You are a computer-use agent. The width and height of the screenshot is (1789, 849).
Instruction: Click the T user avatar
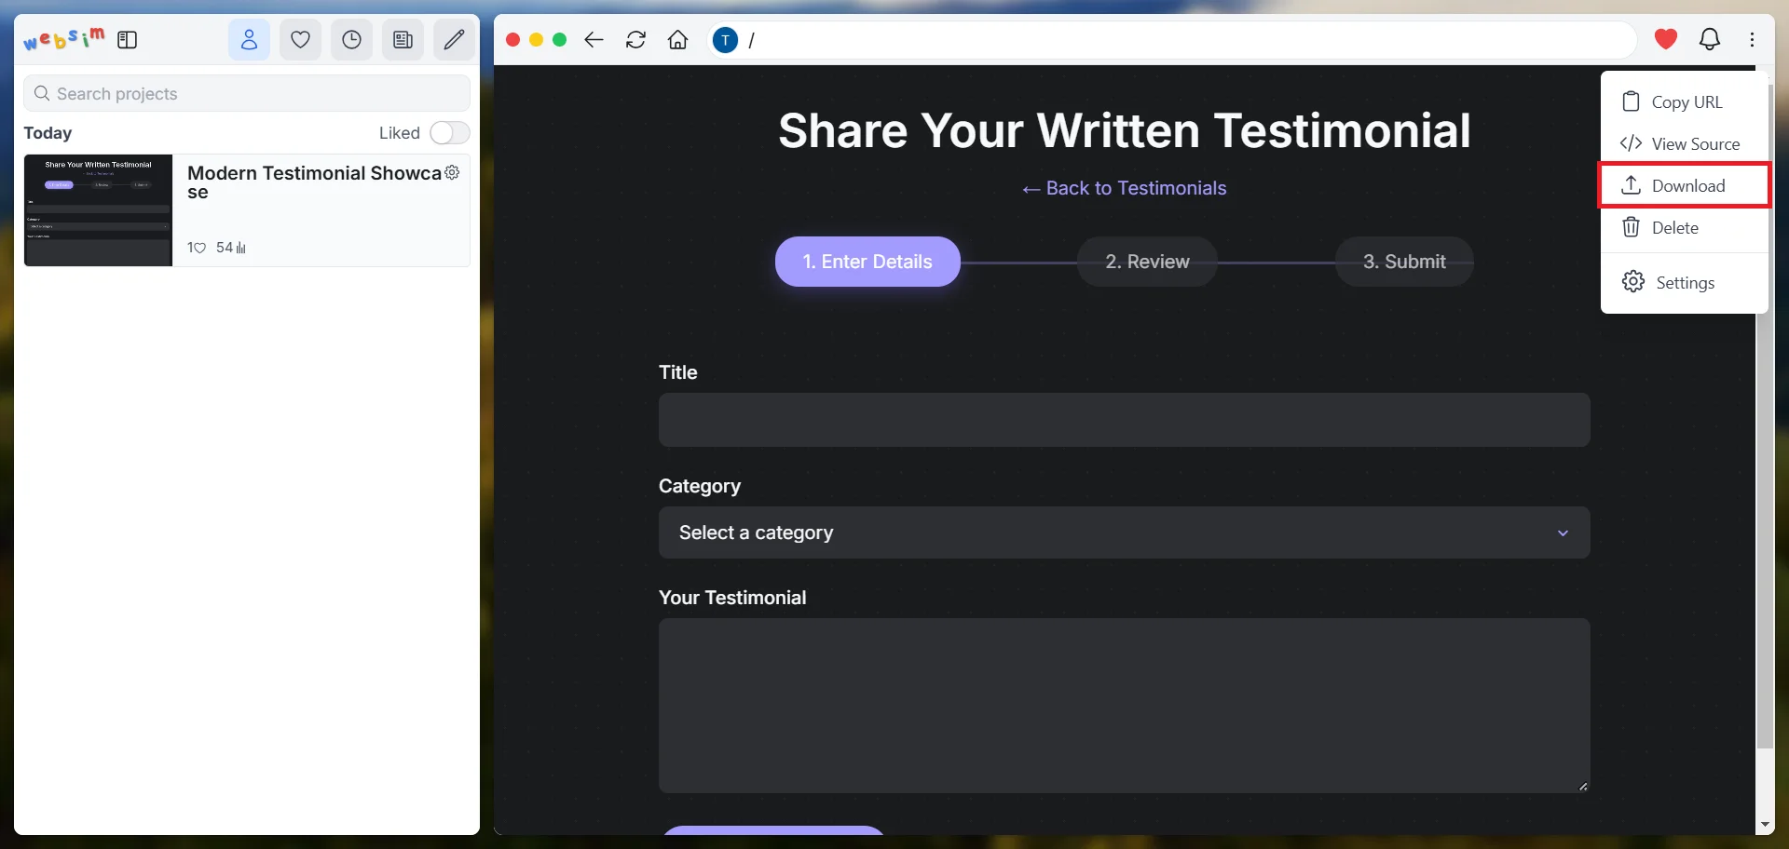click(x=725, y=40)
